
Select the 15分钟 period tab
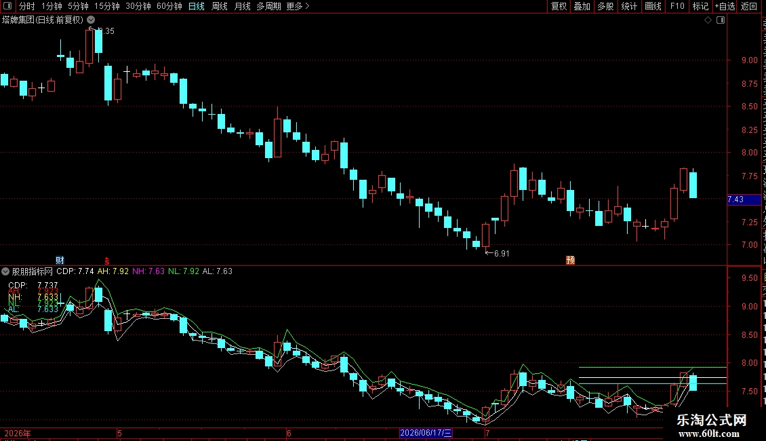[x=107, y=6]
